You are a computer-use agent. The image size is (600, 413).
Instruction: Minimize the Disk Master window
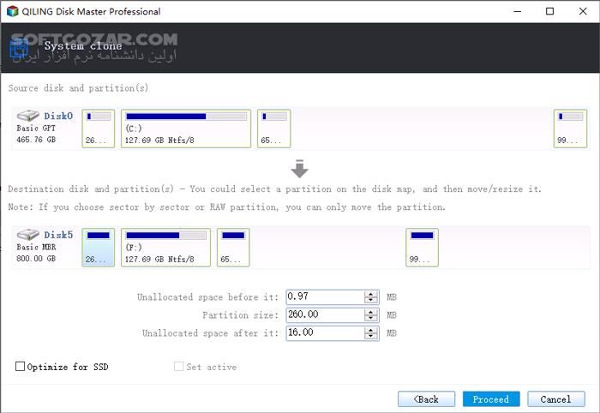pyautogui.click(x=518, y=11)
